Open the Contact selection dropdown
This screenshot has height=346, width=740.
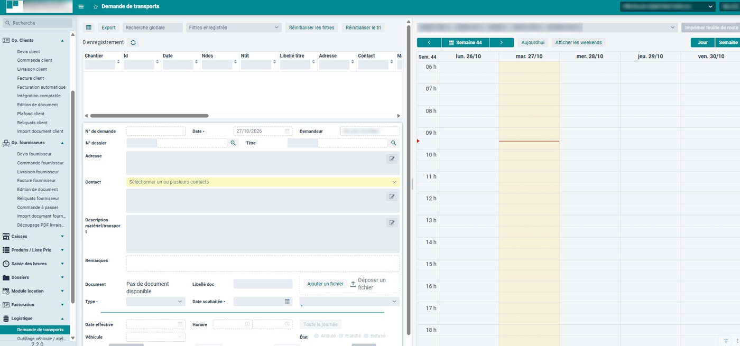click(263, 182)
